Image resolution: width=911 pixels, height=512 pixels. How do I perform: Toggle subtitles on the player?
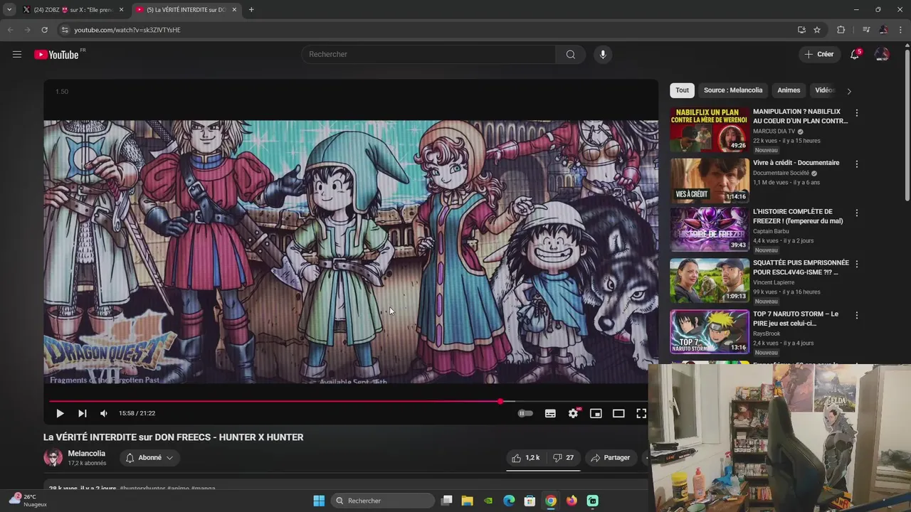coord(550,413)
